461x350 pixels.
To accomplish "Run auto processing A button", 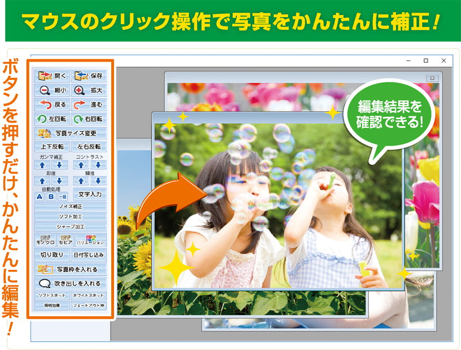I will (40, 196).
